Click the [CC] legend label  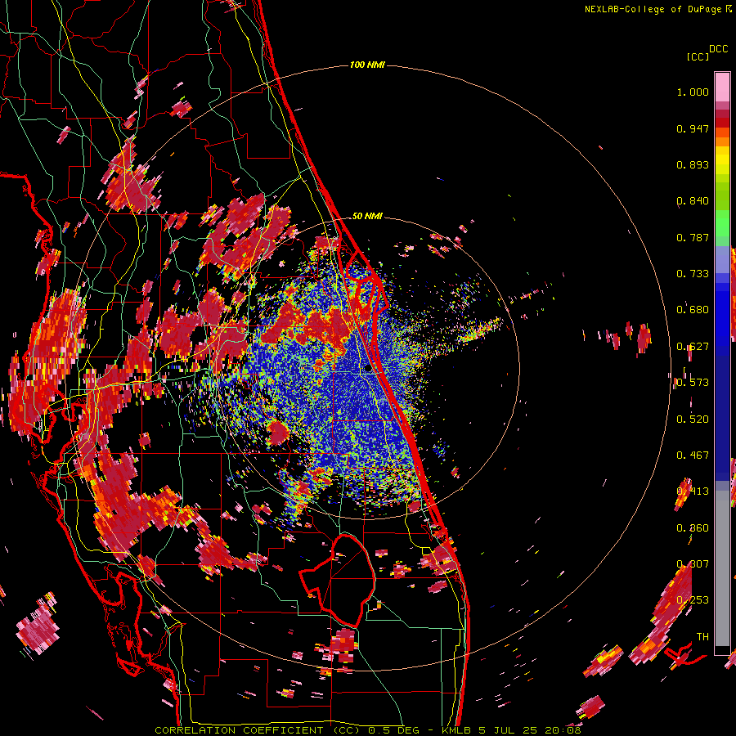pos(698,56)
